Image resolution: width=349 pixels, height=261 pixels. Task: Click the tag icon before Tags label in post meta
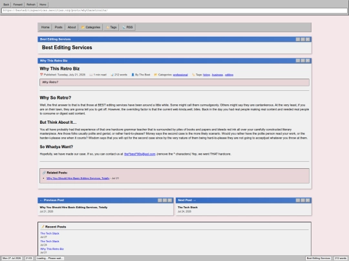pos(193,75)
